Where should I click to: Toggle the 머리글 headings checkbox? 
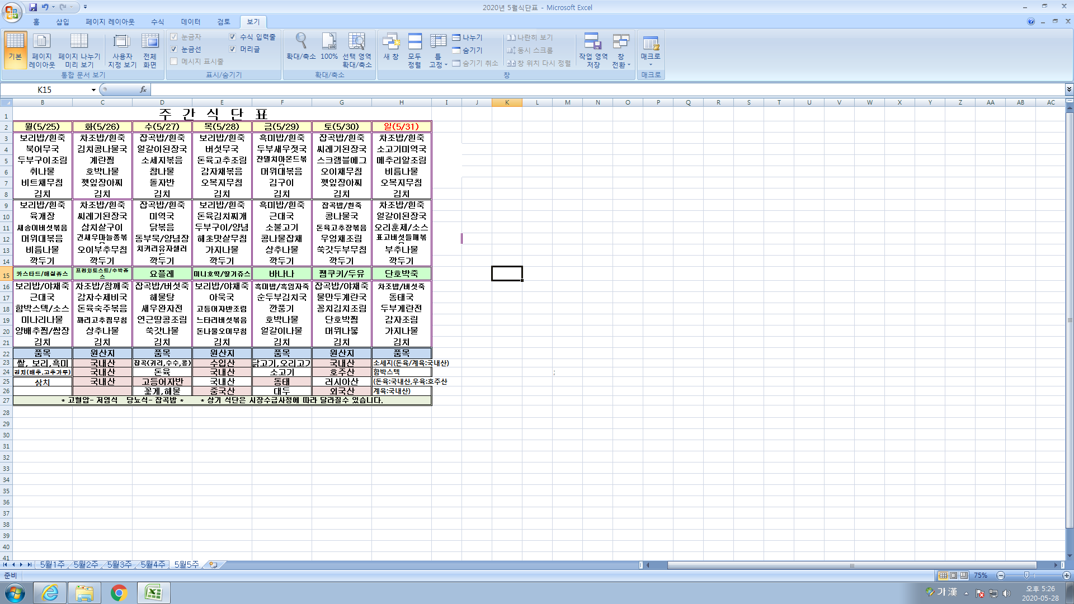(233, 49)
